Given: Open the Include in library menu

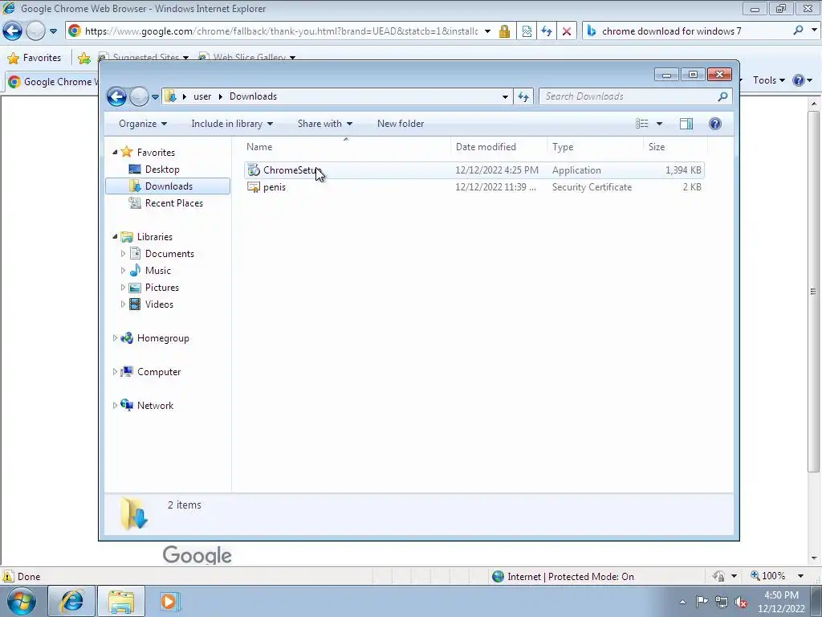Looking at the screenshot, I should pos(232,124).
